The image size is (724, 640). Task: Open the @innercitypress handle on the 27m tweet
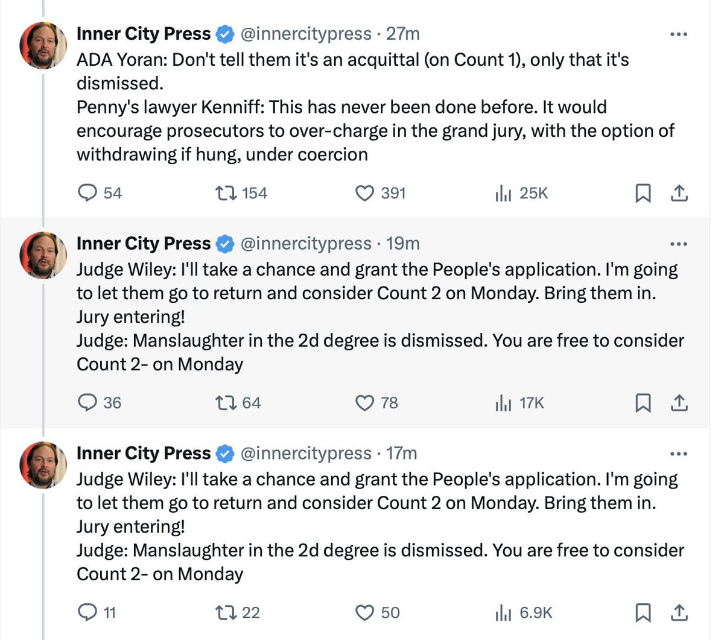pyautogui.click(x=306, y=34)
